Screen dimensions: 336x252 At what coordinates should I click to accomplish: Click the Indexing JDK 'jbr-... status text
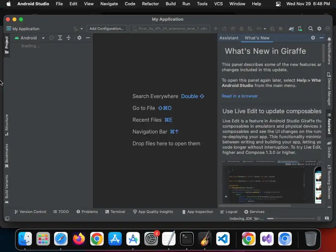coord(247,219)
